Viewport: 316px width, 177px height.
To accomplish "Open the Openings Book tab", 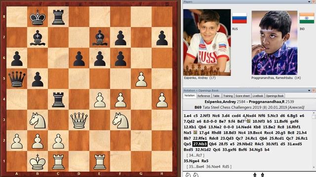I will point(275,96).
